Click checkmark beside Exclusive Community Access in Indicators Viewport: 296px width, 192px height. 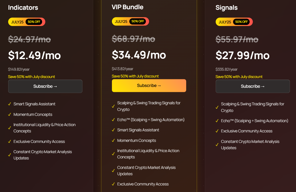click(9, 142)
